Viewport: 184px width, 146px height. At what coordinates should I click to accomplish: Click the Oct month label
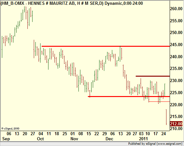(x=40, y=139)
